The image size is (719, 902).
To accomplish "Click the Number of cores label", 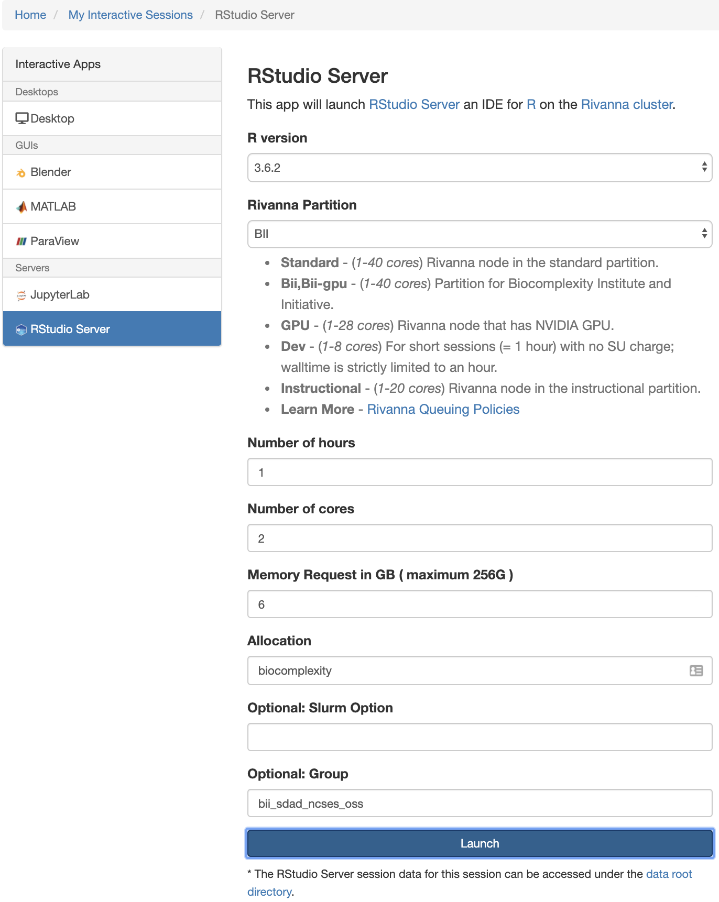I will (x=301, y=509).
